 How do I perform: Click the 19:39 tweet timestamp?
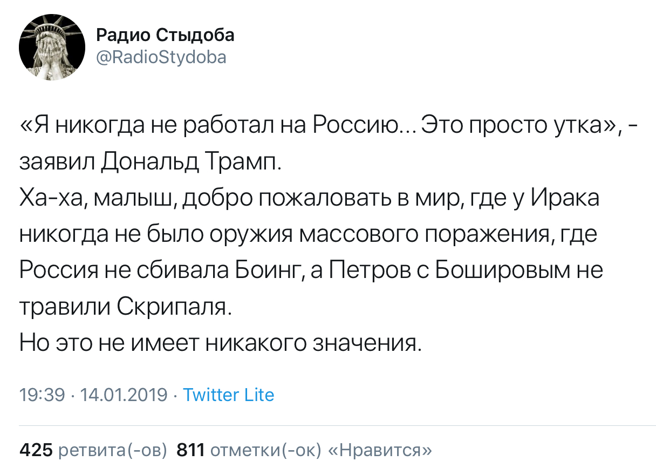pyautogui.click(x=42, y=395)
